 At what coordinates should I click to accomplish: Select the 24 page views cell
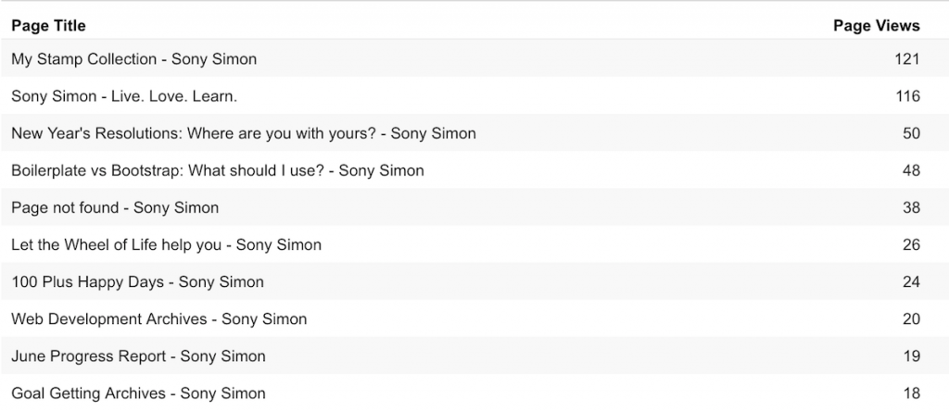tap(912, 281)
